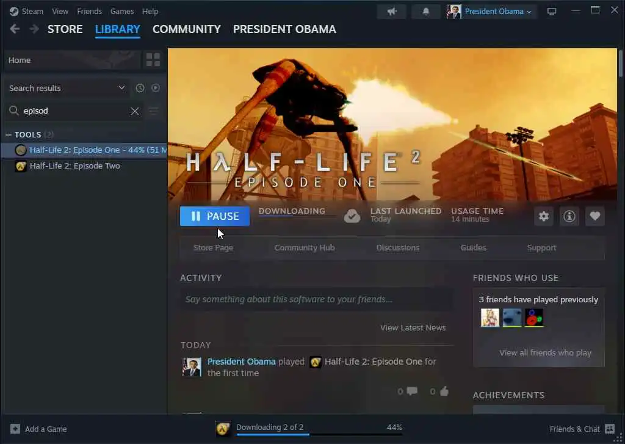Open the Games menu
Screen dimensions: 625x444
(x=122, y=12)
